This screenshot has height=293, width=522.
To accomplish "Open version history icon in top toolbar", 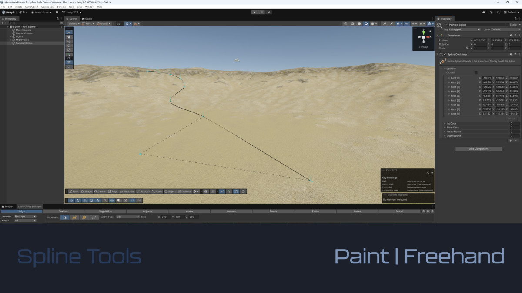I will (x=491, y=13).
